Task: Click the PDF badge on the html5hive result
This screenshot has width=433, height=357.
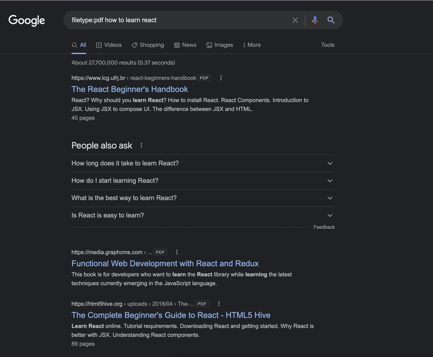Action: click(x=202, y=304)
